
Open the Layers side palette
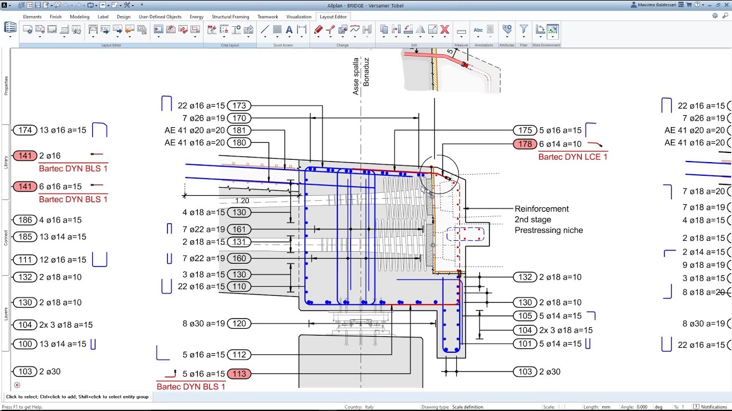(x=6, y=313)
